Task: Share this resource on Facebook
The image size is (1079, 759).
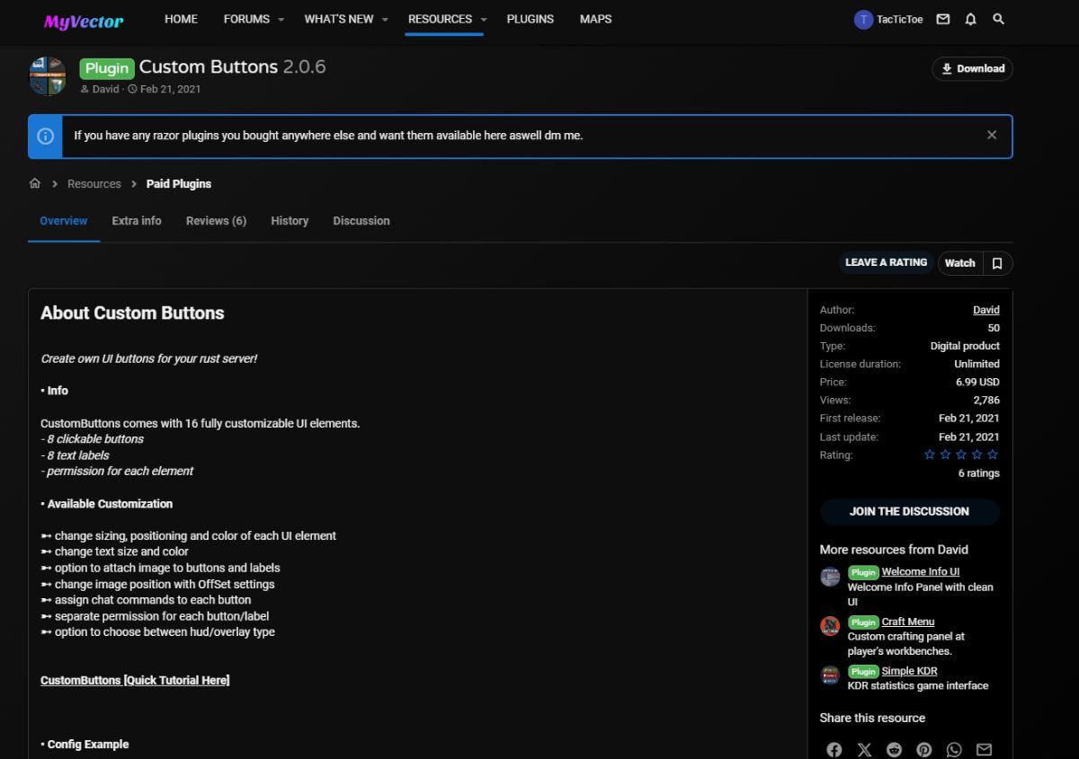Action: (834, 749)
